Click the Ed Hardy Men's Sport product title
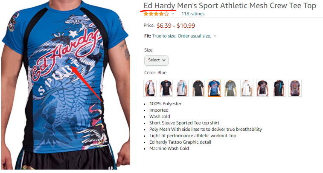The width and height of the screenshot is (323, 173). [230, 6]
